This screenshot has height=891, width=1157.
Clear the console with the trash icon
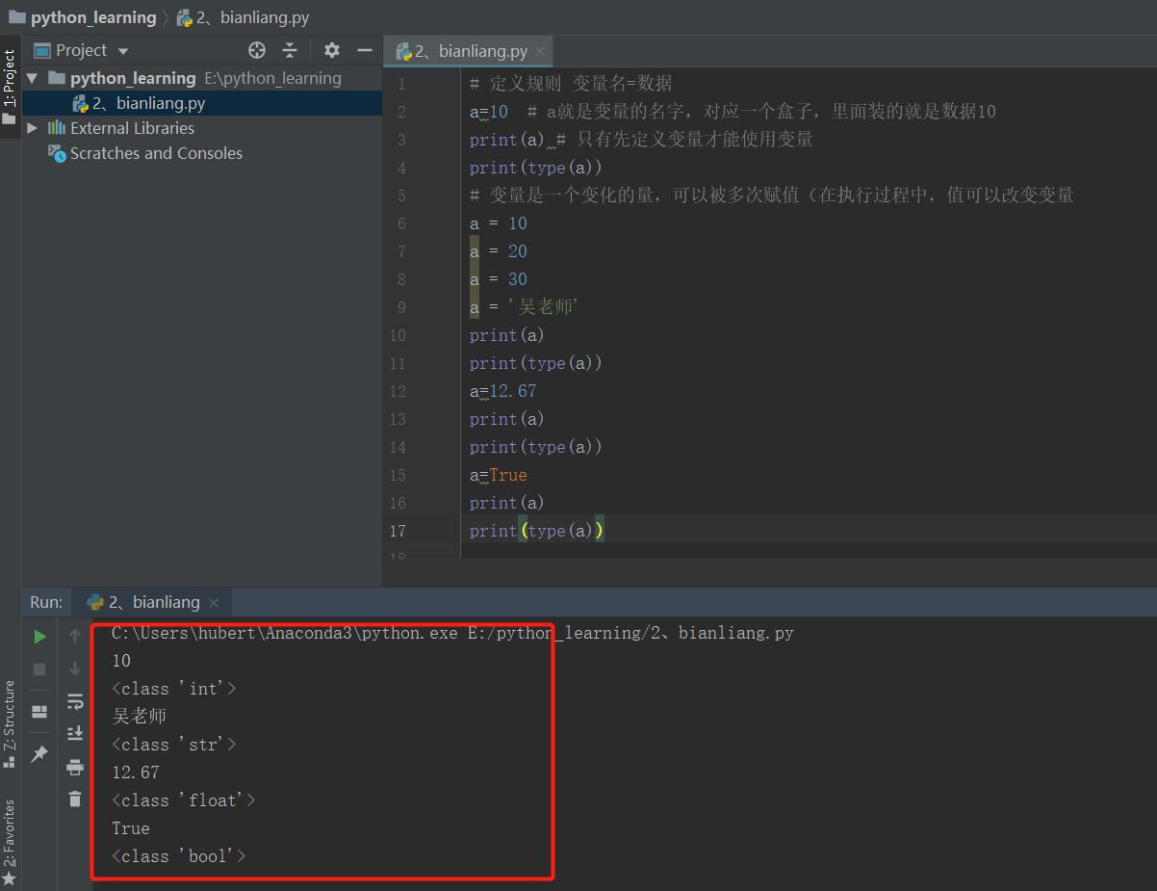[x=75, y=799]
